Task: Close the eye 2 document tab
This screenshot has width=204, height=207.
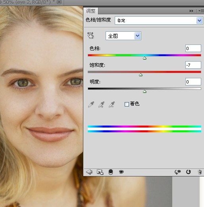Action: click(60, 2)
